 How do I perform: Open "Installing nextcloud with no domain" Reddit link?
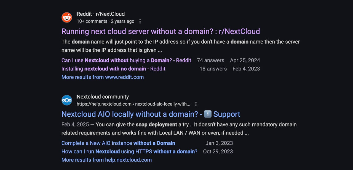[113, 68]
